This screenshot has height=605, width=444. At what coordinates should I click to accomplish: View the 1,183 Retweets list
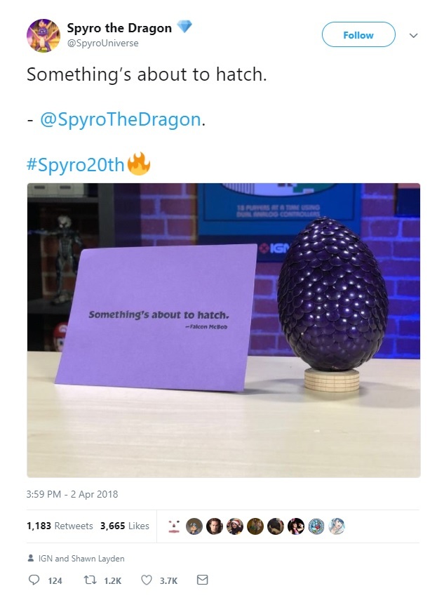click(x=60, y=526)
